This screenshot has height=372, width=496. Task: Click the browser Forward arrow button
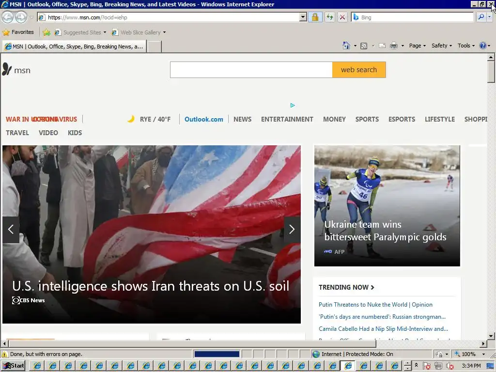(21, 17)
